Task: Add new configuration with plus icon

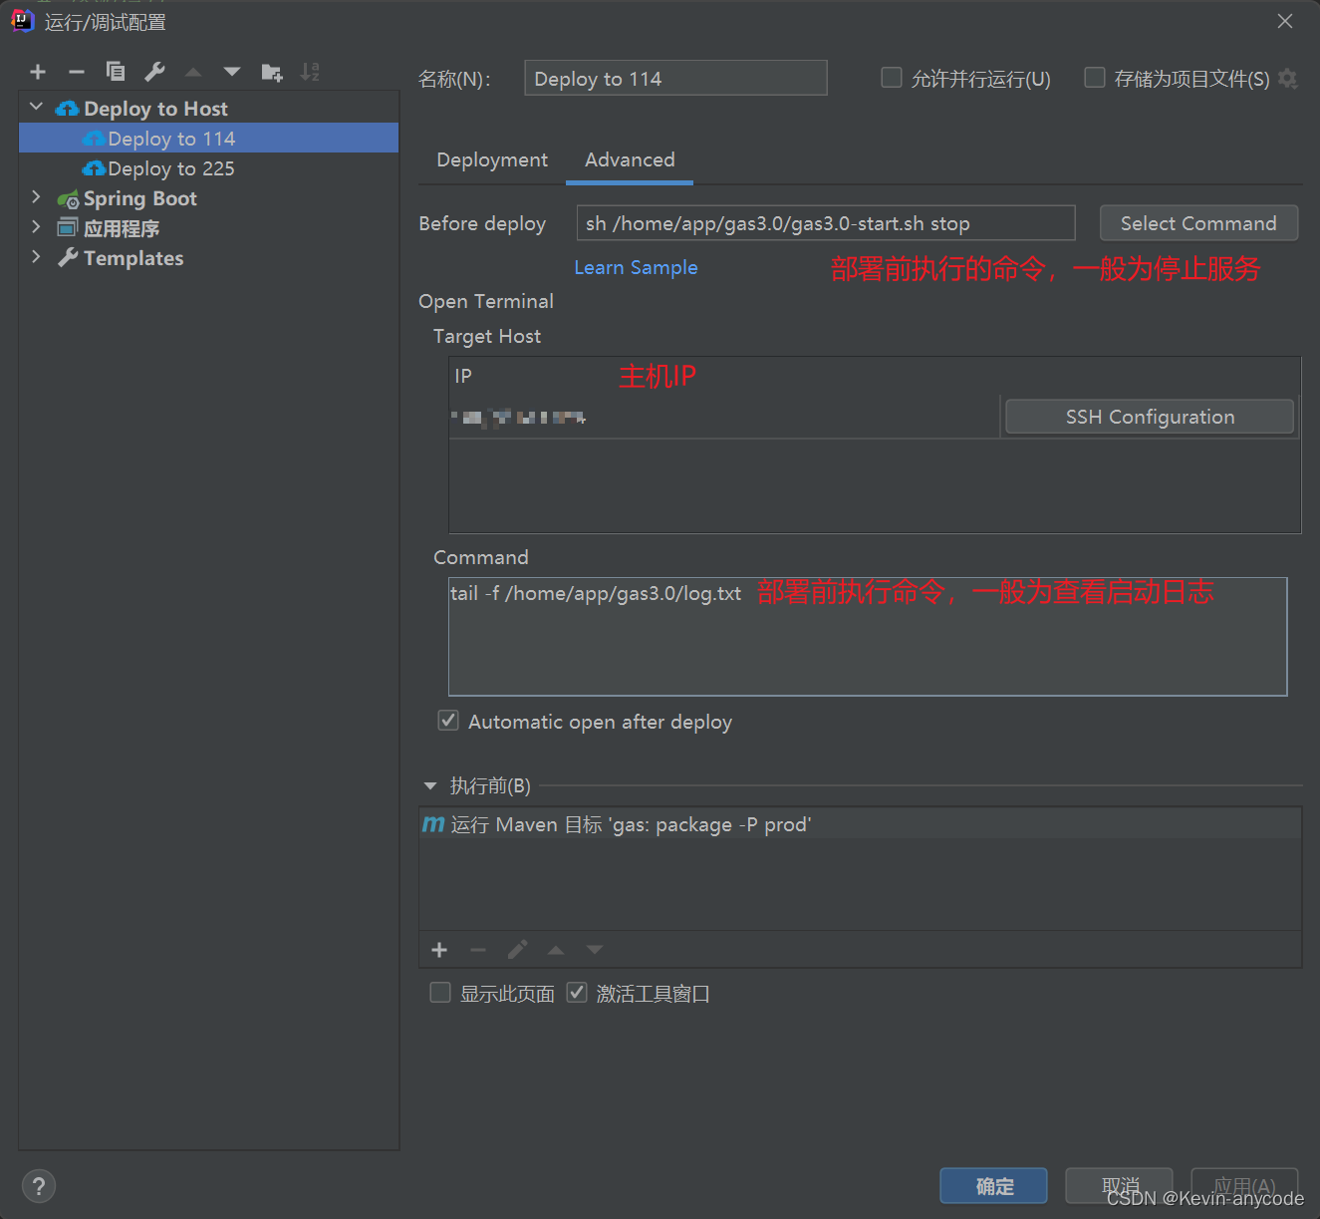Action: [x=38, y=72]
